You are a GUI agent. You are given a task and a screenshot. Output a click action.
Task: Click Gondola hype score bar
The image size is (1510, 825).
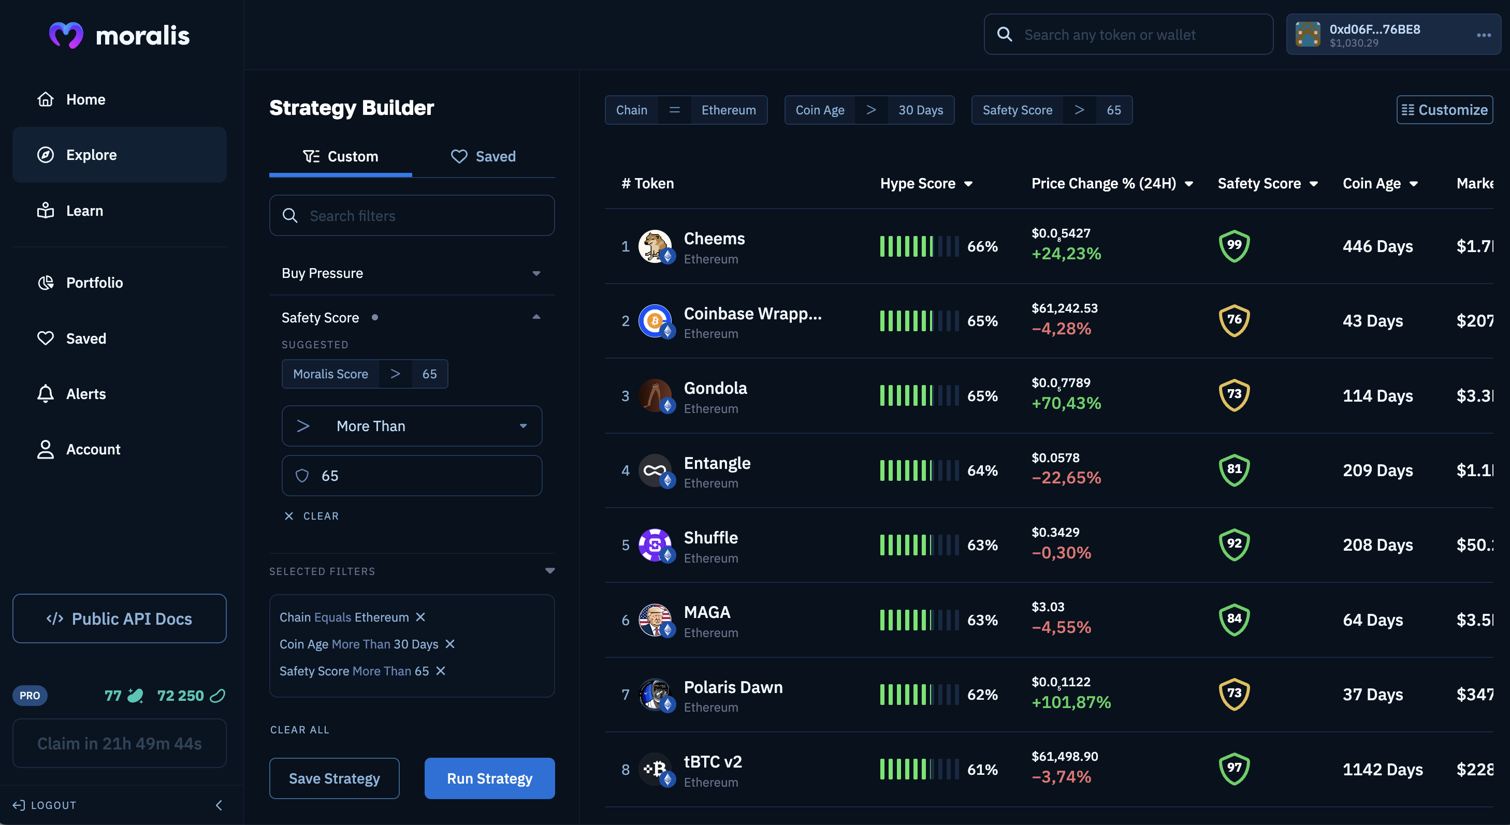click(x=919, y=395)
